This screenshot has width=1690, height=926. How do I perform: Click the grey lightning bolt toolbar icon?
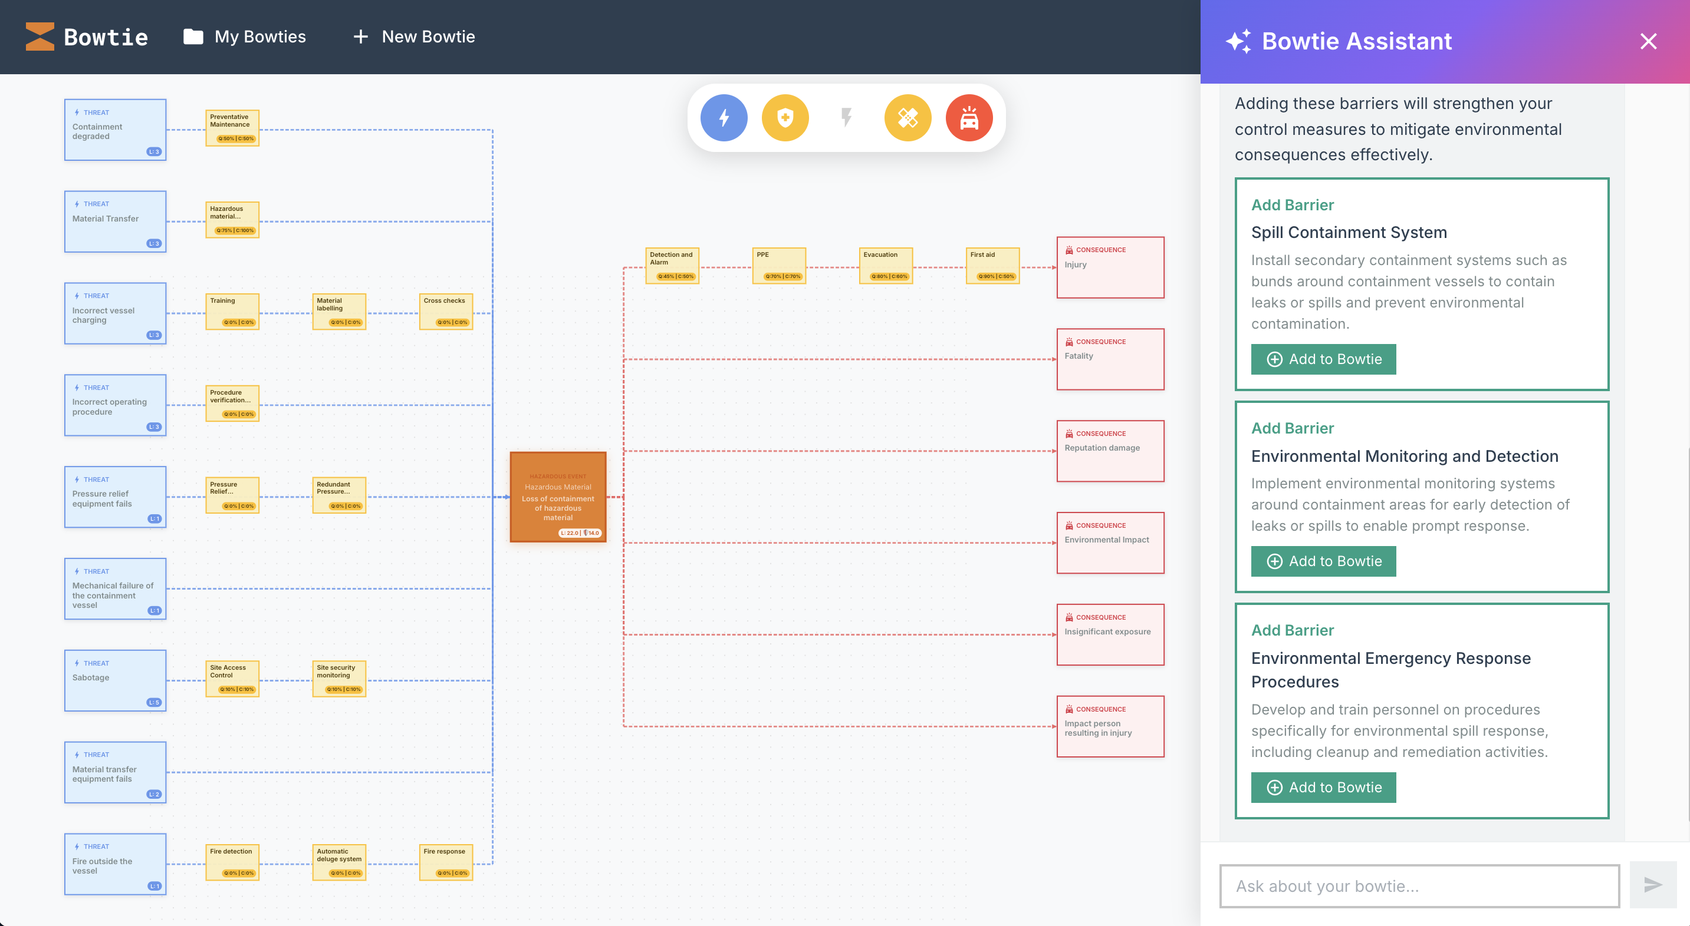click(846, 118)
